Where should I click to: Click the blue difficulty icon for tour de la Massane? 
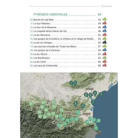pos(104,27)
